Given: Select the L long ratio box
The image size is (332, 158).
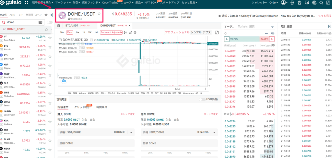Looking at the screenshot, I should tap(227, 39).
